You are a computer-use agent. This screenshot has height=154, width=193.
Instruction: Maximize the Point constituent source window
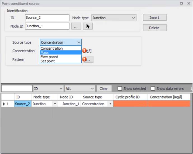(x=181, y=3)
